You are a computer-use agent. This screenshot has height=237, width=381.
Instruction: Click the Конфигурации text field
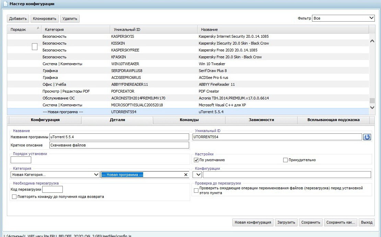(x=287, y=175)
